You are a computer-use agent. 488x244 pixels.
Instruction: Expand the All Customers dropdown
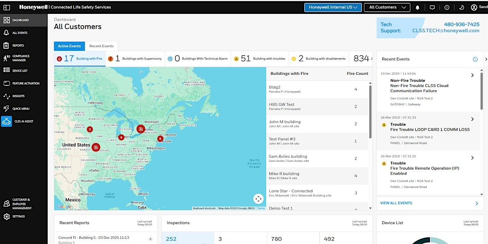pyautogui.click(x=387, y=7)
